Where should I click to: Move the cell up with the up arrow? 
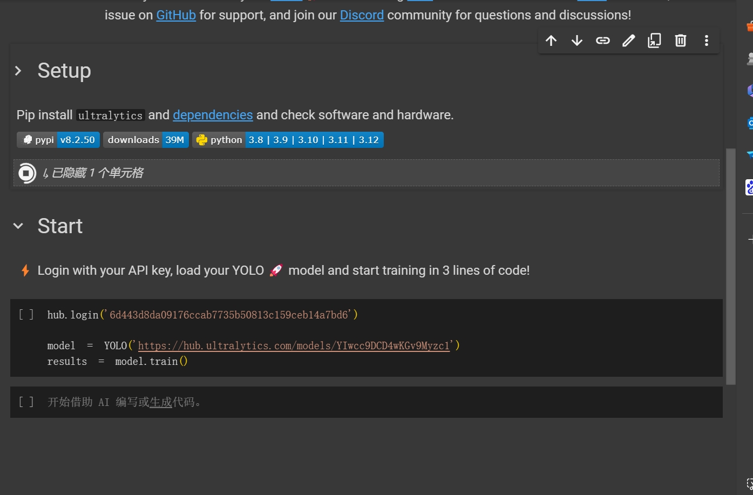pyautogui.click(x=551, y=40)
